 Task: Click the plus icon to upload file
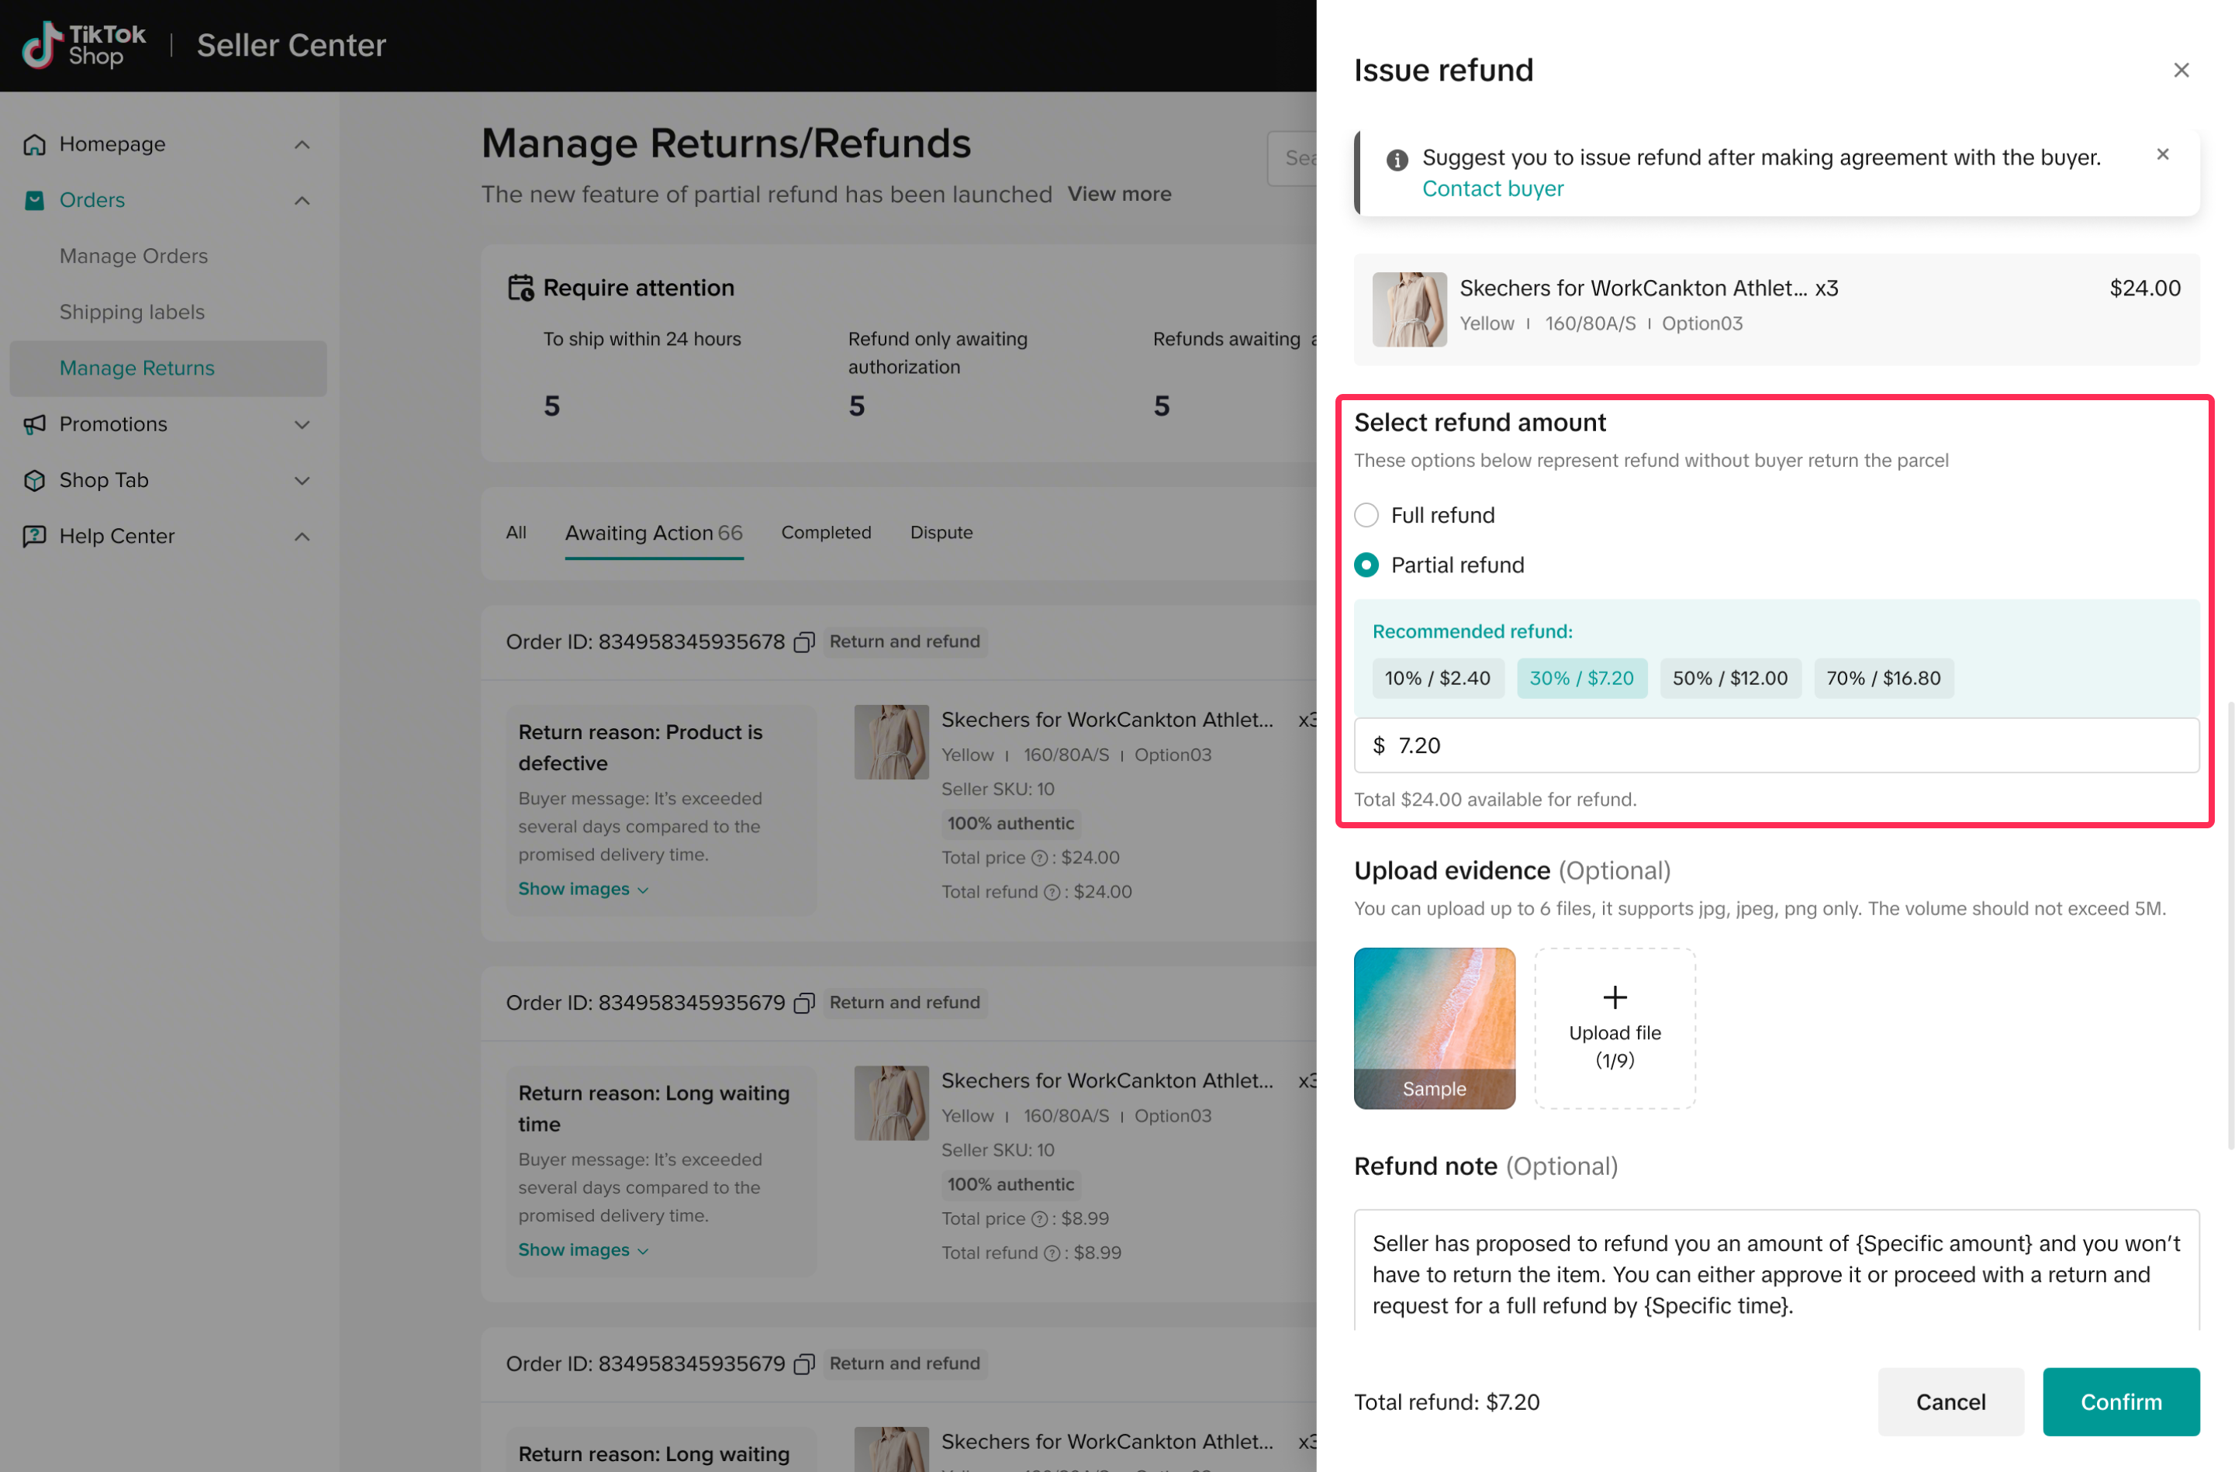tap(1615, 997)
